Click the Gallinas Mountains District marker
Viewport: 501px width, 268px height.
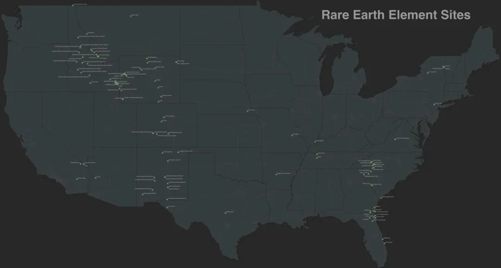[x=165, y=177]
